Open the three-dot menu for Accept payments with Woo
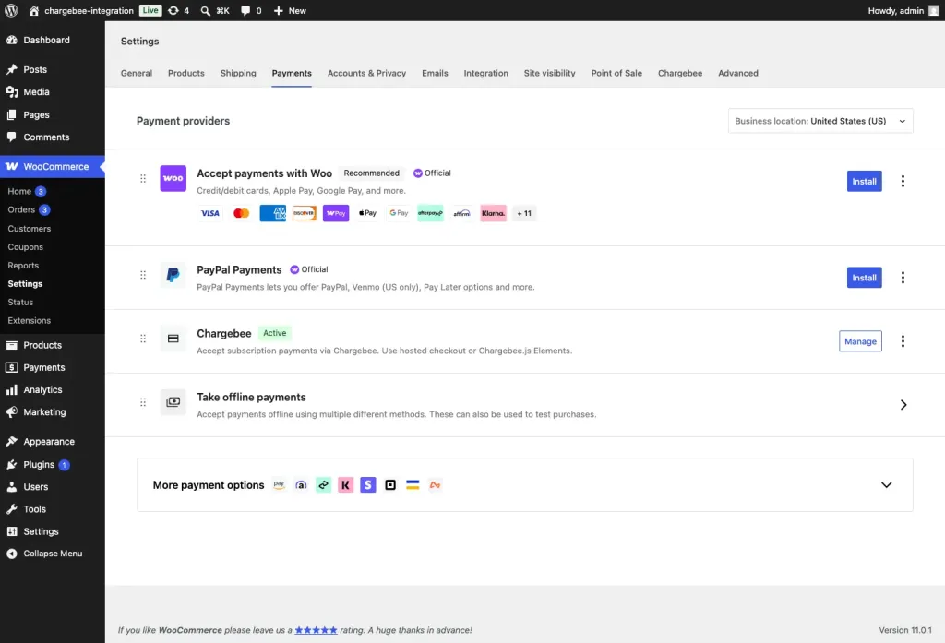This screenshot has height=643, width=945. (903, 182)
